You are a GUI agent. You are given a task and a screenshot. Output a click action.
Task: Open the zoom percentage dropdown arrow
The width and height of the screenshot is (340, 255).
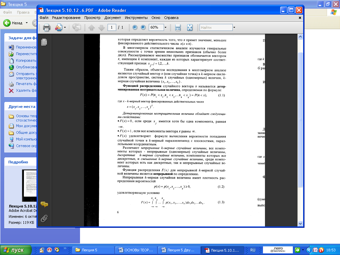pos(165,27)
